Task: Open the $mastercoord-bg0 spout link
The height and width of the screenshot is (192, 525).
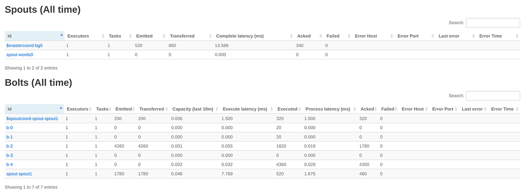Action: (24, 45)
